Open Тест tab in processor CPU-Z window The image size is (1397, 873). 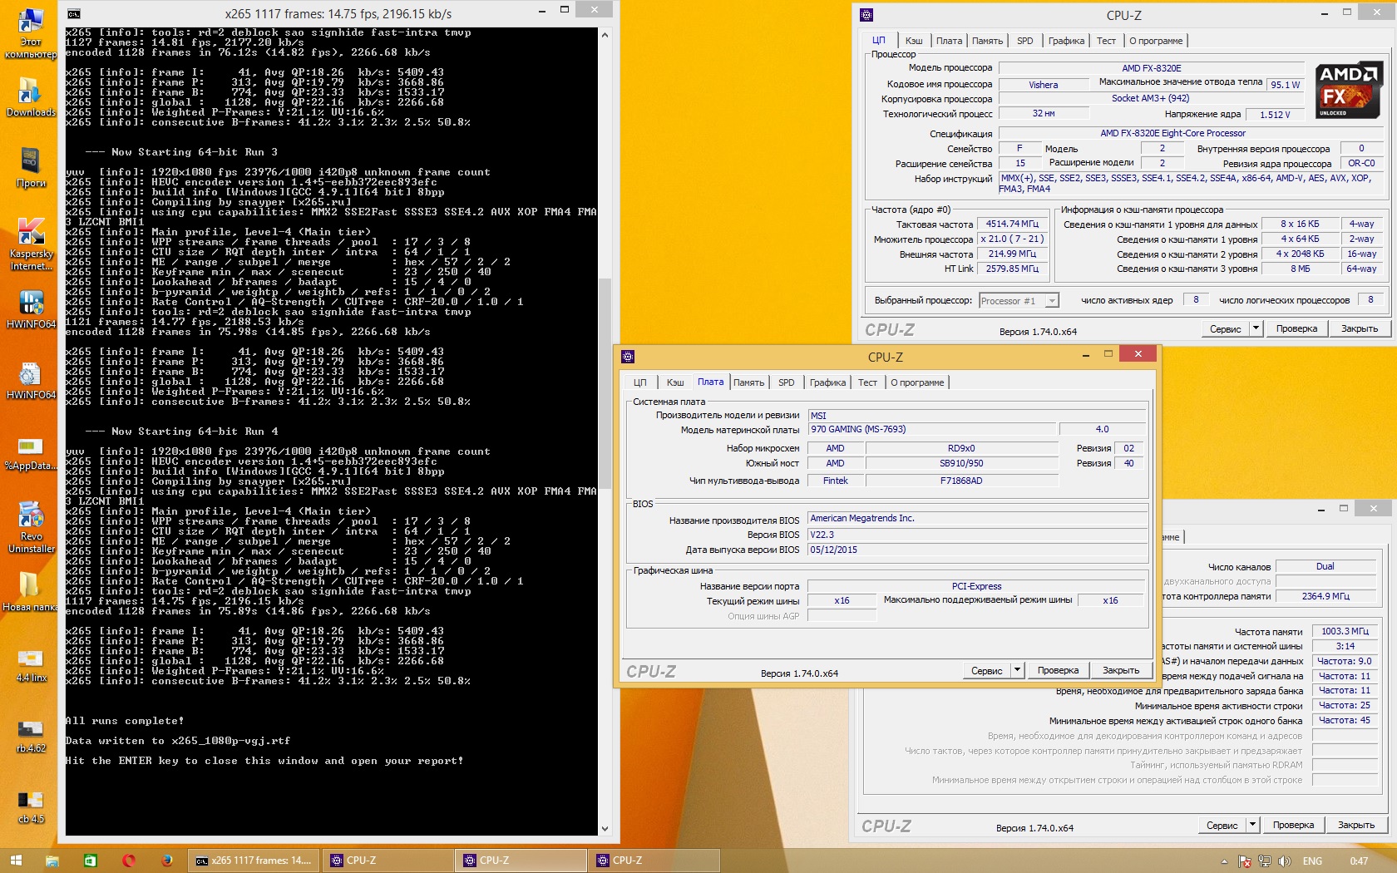(x=1106, y=41)
